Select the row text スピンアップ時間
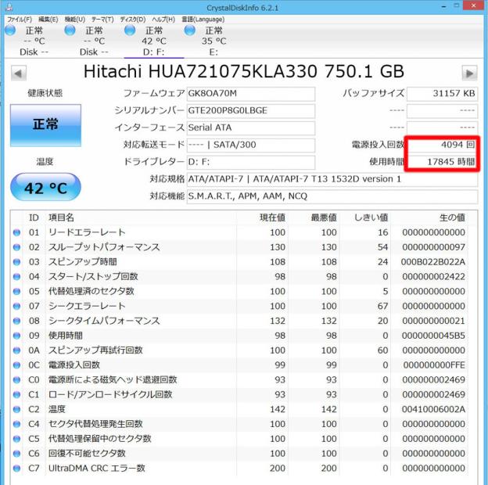This screenshot has width=488, height=485. coord(82,262)
